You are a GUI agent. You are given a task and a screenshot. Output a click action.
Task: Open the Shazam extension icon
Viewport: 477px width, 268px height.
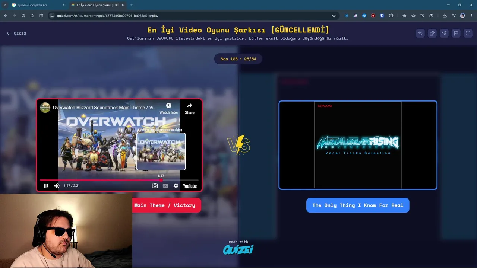(x=364, y=16)
